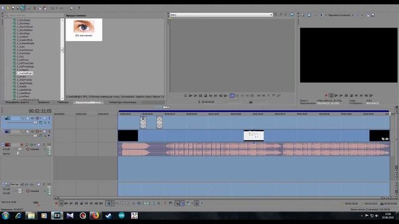This screenshot has width=399, height=224.
Task: Toggle Loop Playback in timeline transport
Action: click(x=61, y=203)
